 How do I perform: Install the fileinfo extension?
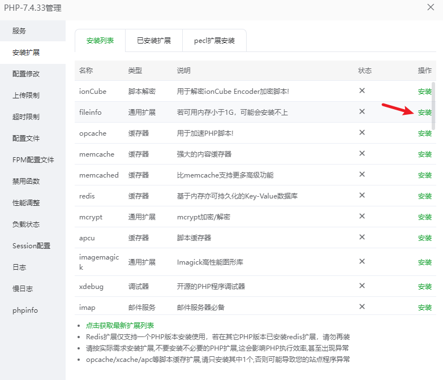(424, 113)
